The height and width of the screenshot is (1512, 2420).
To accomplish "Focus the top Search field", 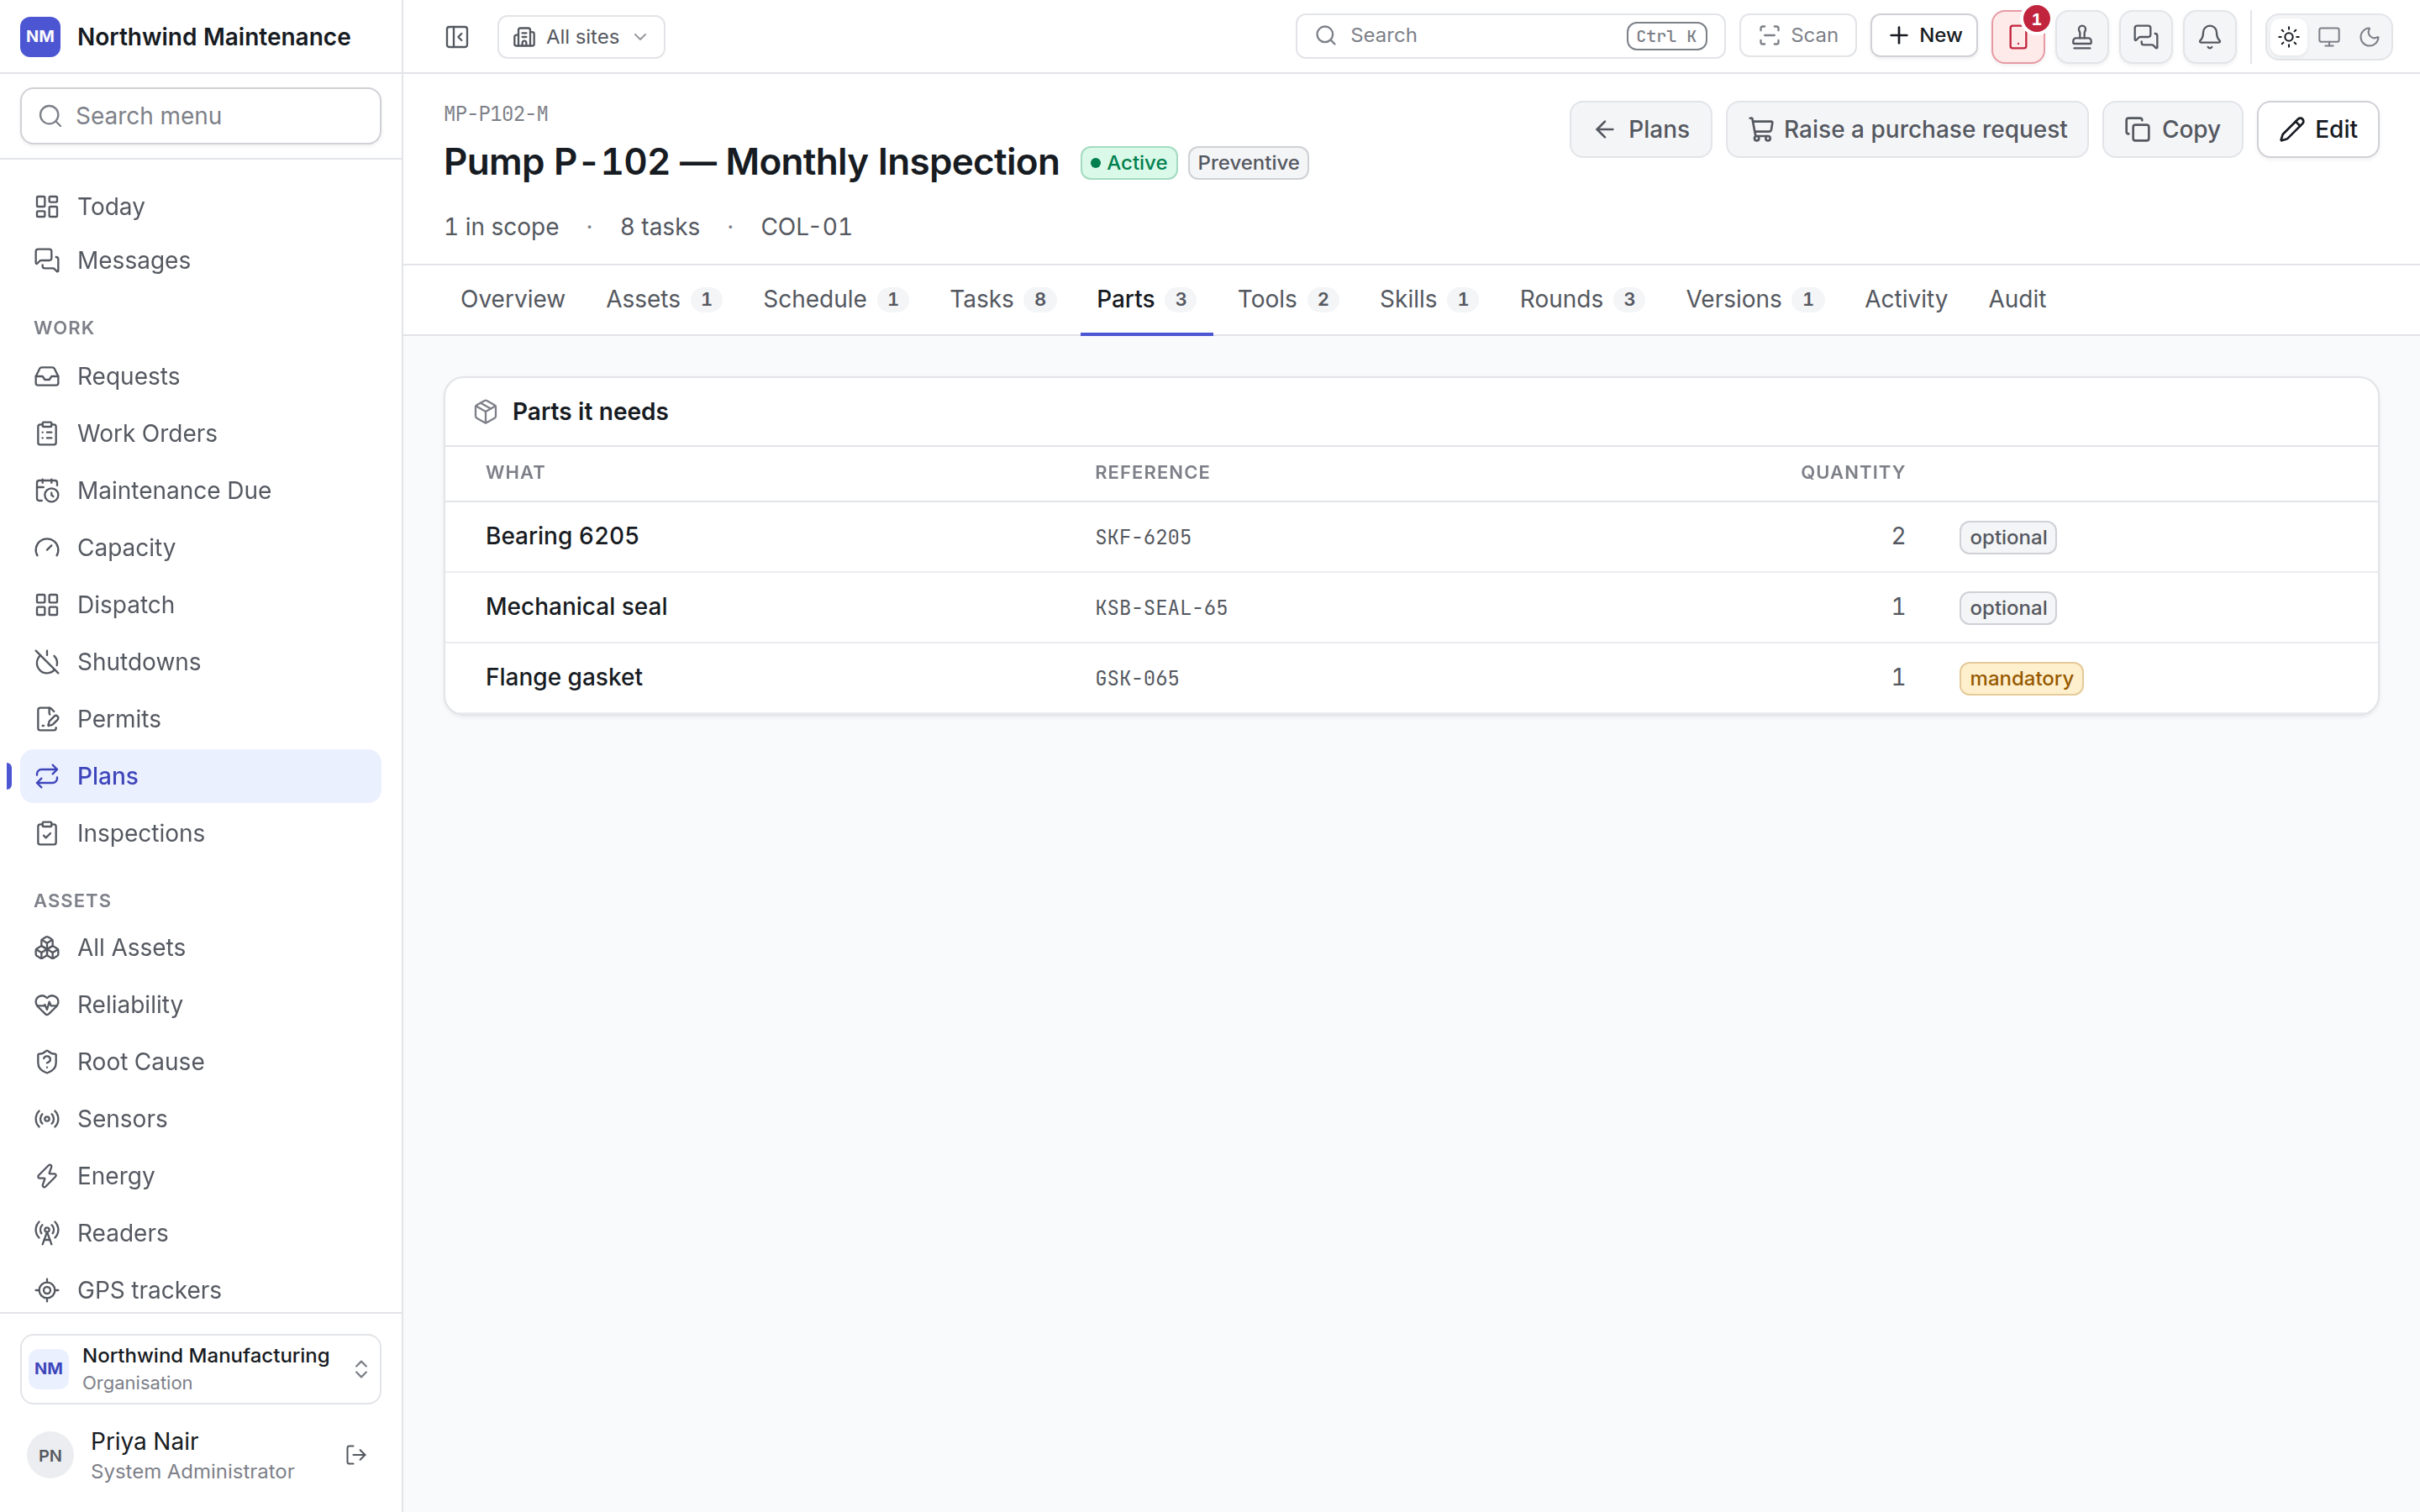I will pyautogui.click(x=1510, y=36).
